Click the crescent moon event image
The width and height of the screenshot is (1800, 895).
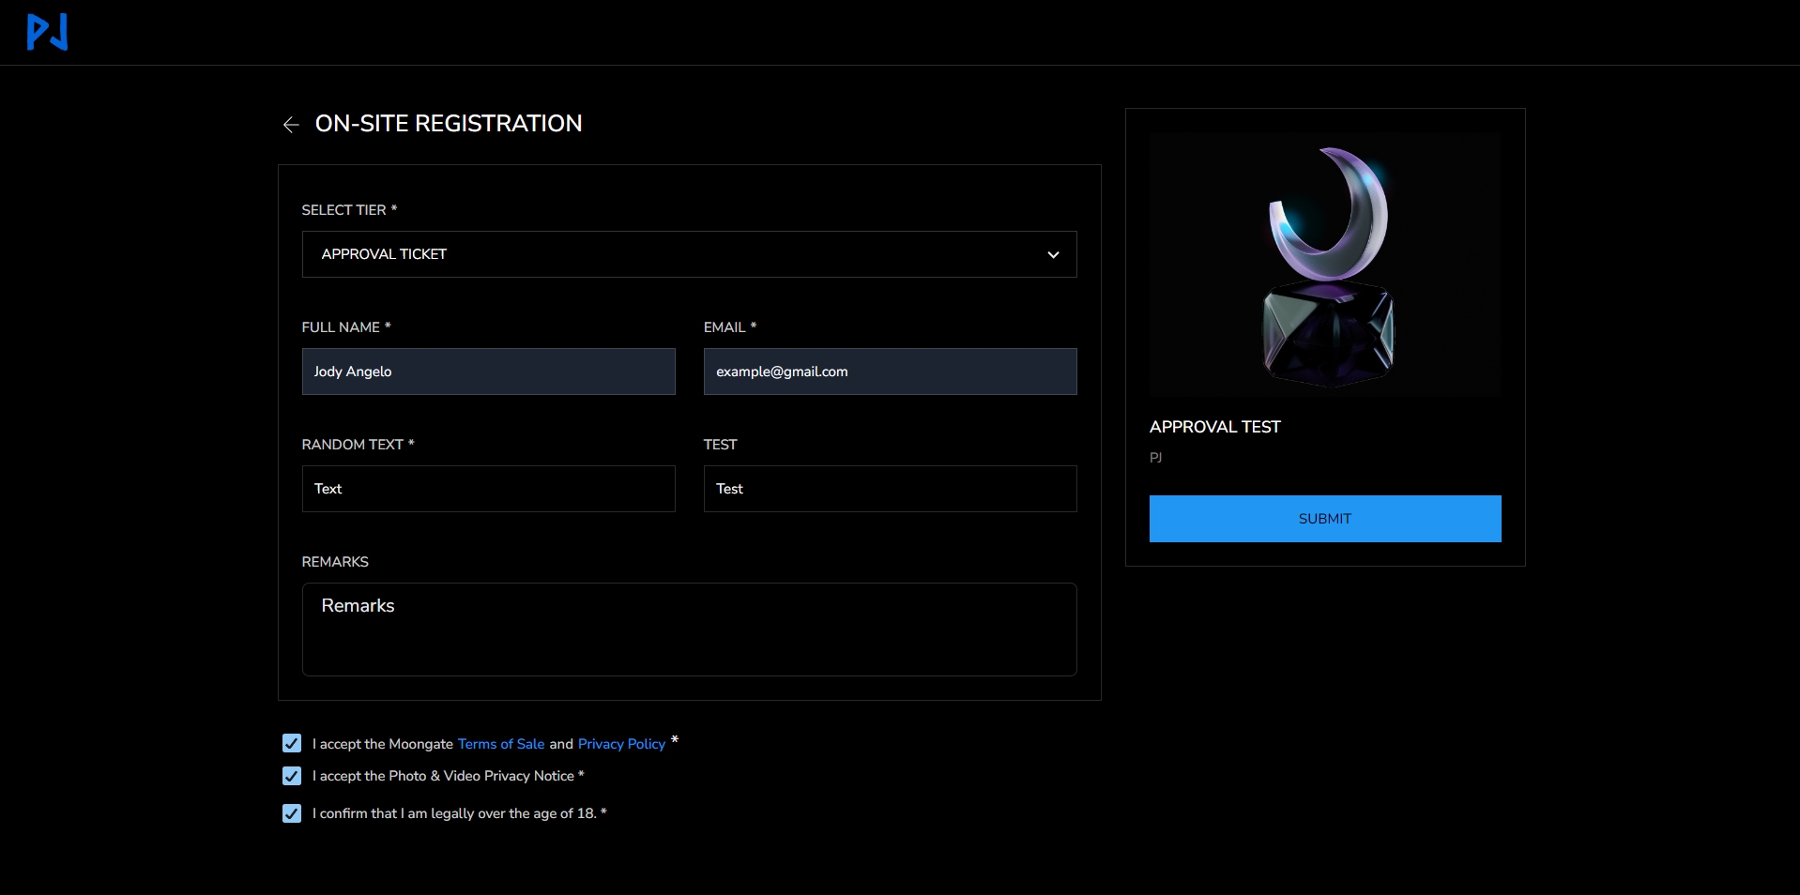point(1324,265)
